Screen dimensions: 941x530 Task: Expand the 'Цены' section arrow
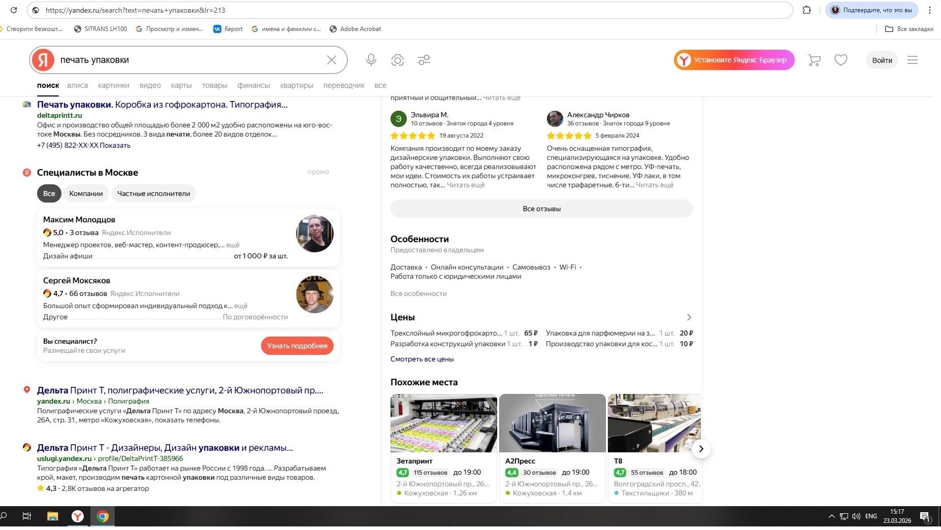pyautogui.click(x=689, y=317)
